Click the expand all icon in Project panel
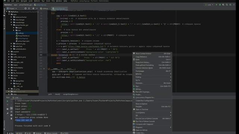Image resolution: width=239 pixels, height=134 pixels. tap(29, 9)
